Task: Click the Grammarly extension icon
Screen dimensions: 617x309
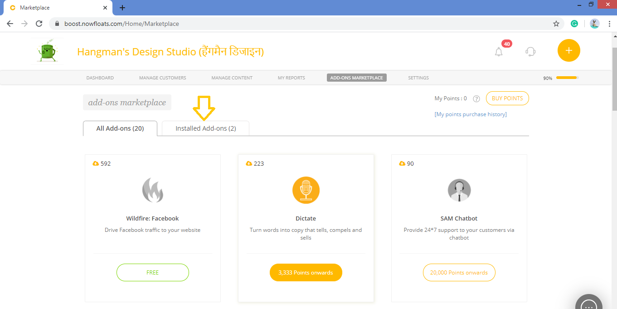Action: pos(574,24)
